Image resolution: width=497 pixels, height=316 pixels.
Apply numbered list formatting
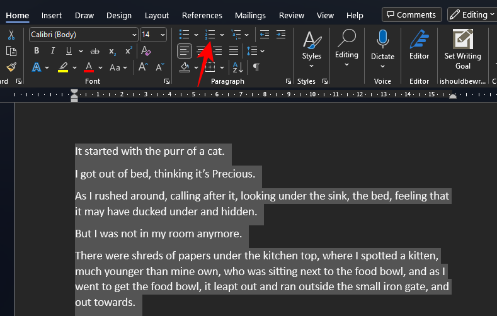(x=210, y=35)
